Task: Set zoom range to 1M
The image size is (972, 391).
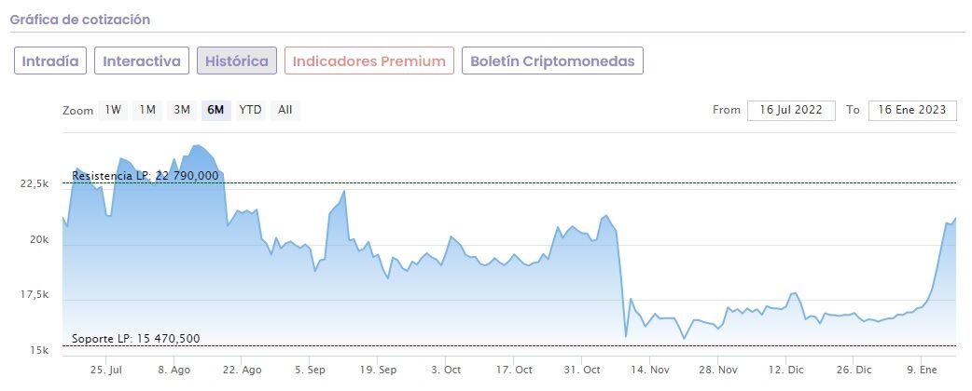Action: pos(147,110)
